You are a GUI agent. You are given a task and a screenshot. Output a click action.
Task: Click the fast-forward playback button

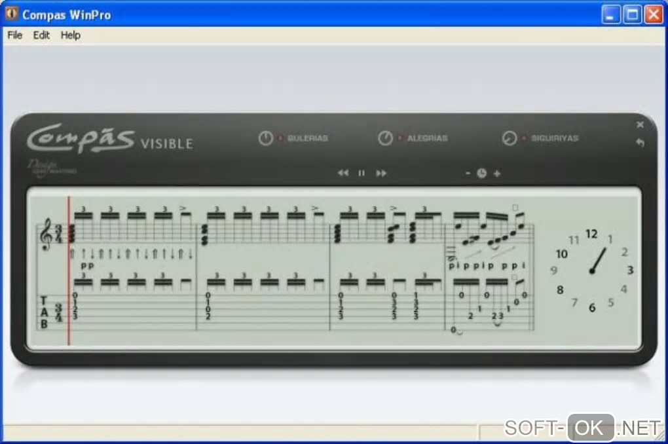pos(381,173)
